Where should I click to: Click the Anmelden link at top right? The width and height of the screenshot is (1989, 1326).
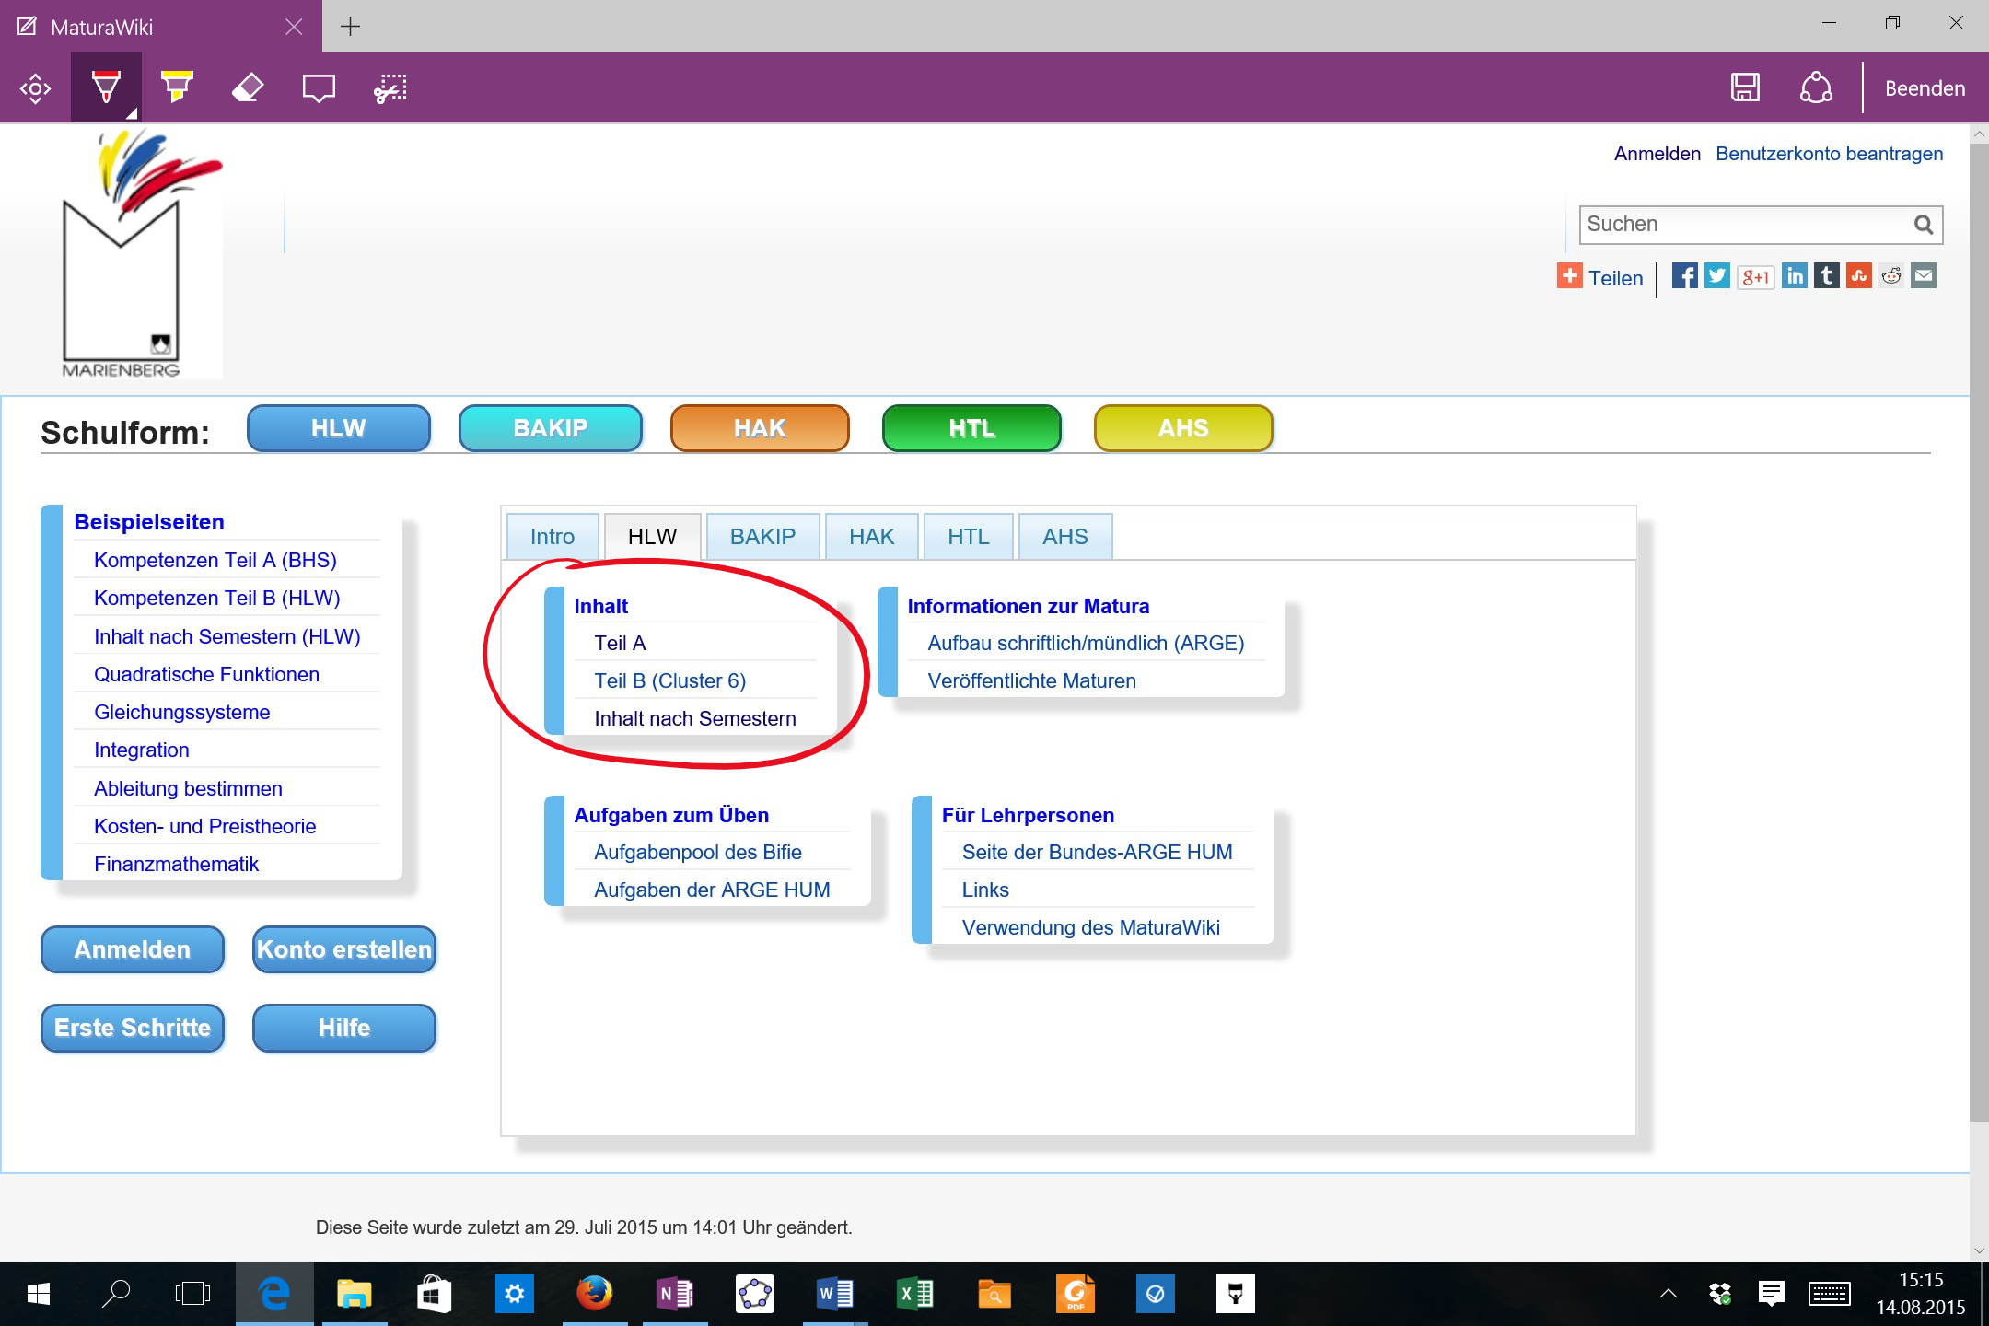pos(1657,154)
